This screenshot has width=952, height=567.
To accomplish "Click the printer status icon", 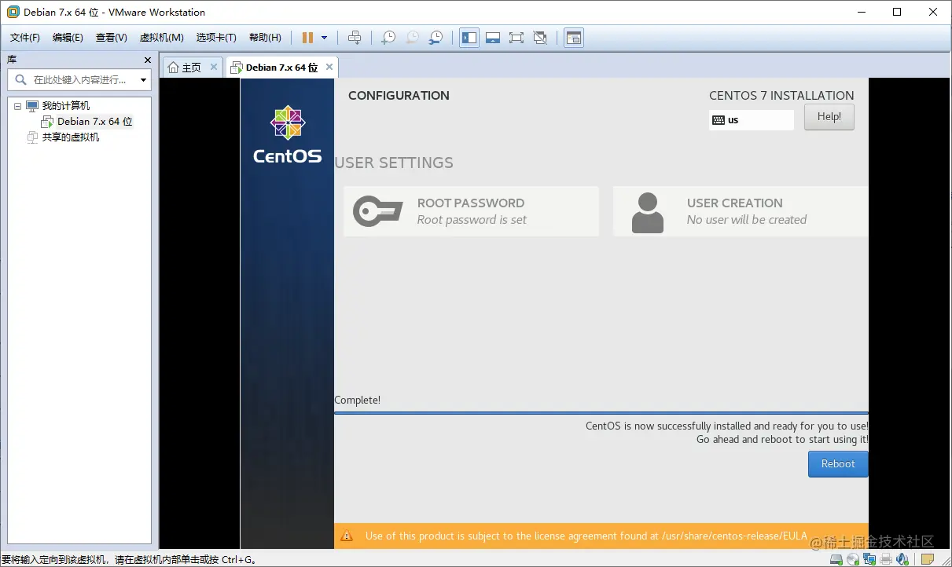I will coord(886,559).
